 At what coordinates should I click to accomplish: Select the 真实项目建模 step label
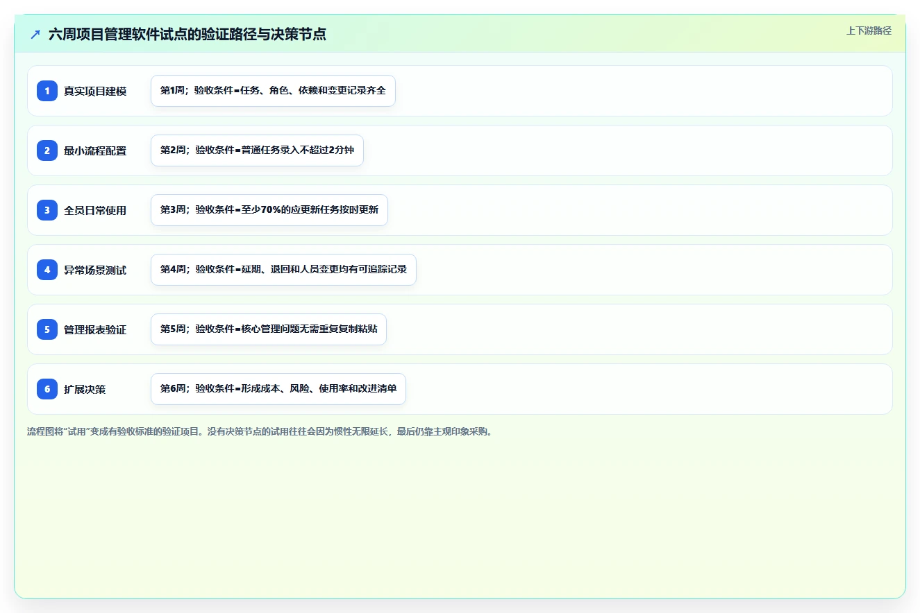95,91
